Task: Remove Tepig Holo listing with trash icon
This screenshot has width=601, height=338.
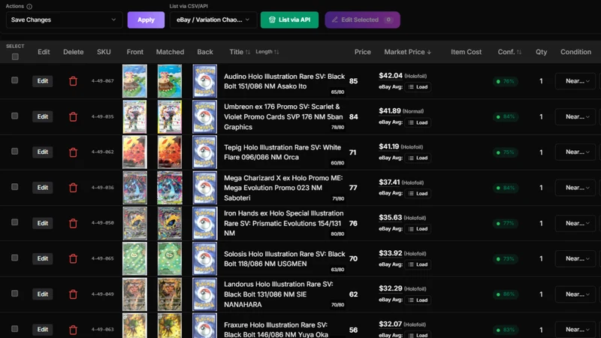Action: tap(73, 152)
